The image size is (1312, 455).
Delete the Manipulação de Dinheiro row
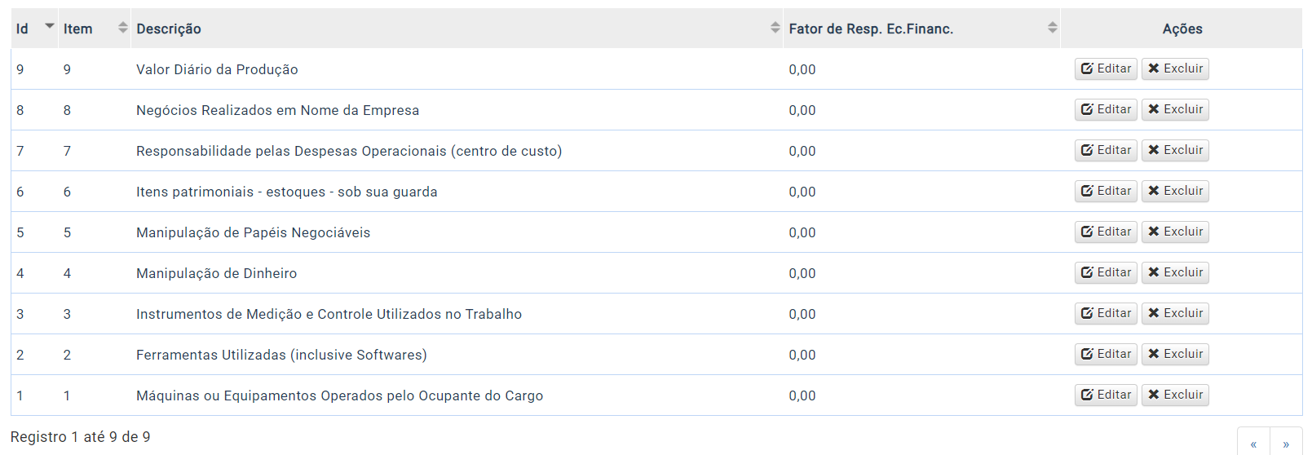coord(1175,272)
